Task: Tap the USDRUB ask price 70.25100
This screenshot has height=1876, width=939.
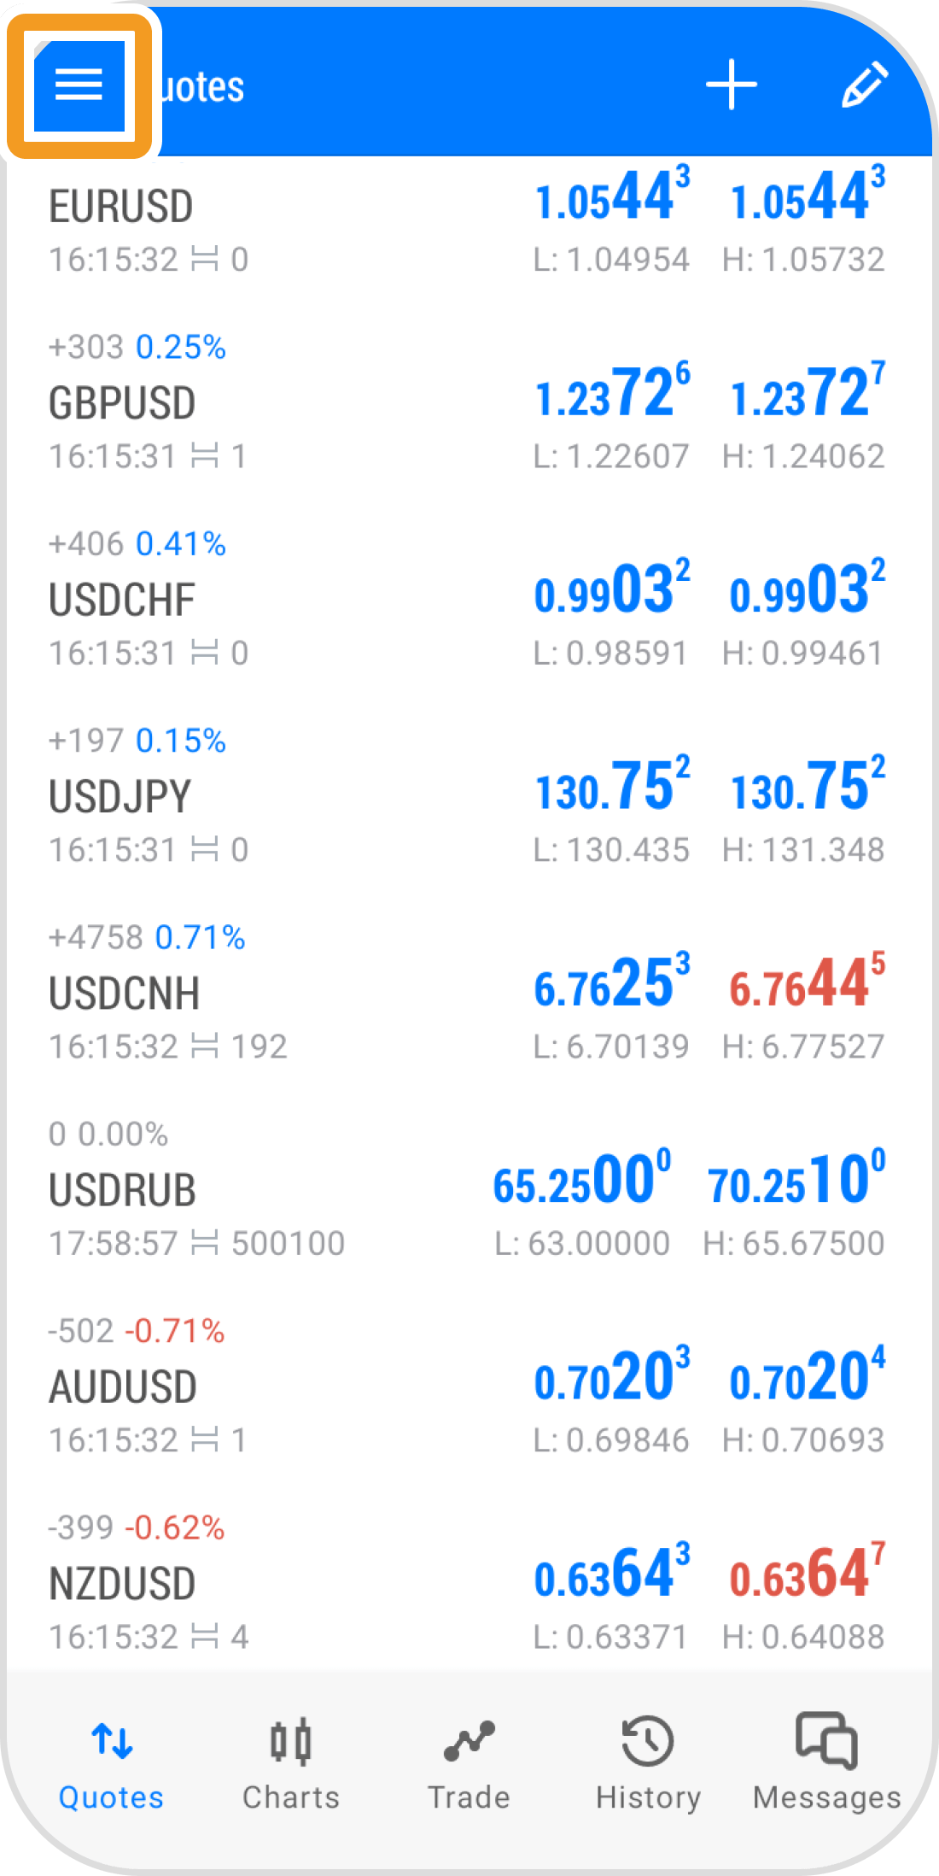Action: click(x=796, y=1181)
